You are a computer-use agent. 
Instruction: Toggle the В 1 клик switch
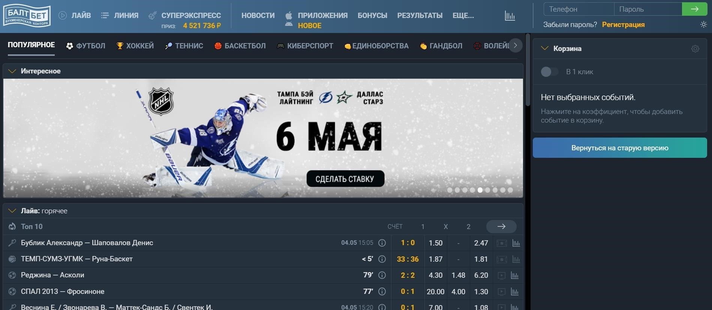pos(549,72)
